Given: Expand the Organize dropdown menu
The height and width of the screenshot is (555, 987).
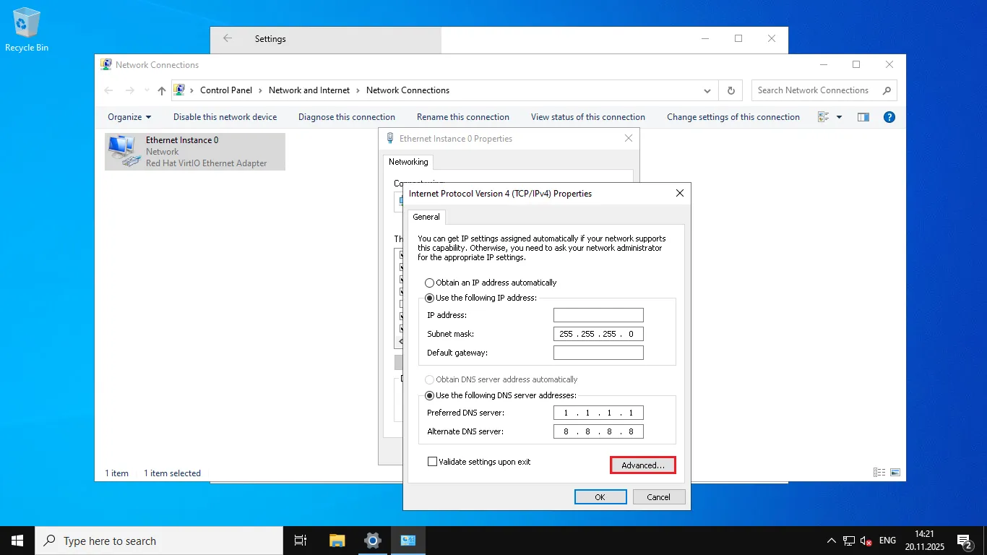Looking at the screenshot, I should coord(129,117).
